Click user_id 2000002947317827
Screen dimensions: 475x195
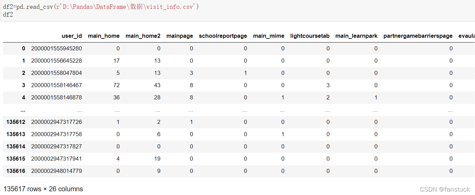coord(56,146)
